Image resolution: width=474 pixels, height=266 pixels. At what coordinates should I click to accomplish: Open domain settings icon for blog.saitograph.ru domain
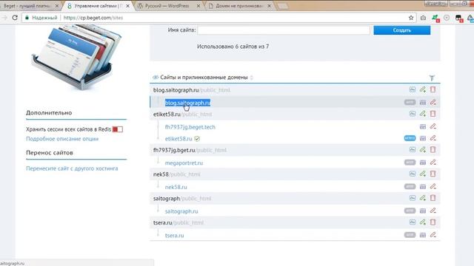[x=423, y=103]
